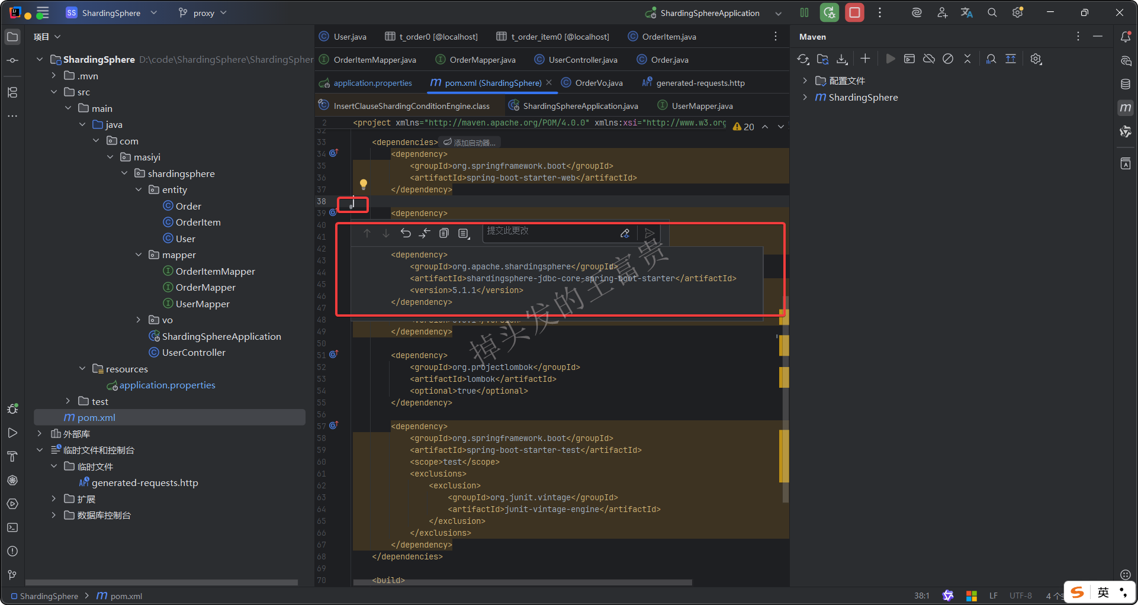Open the Problems tool window icon
1138x605 pixels.
12,551
